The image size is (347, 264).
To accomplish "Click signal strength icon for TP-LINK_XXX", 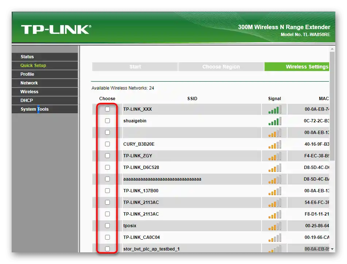I will pos(275,109).
